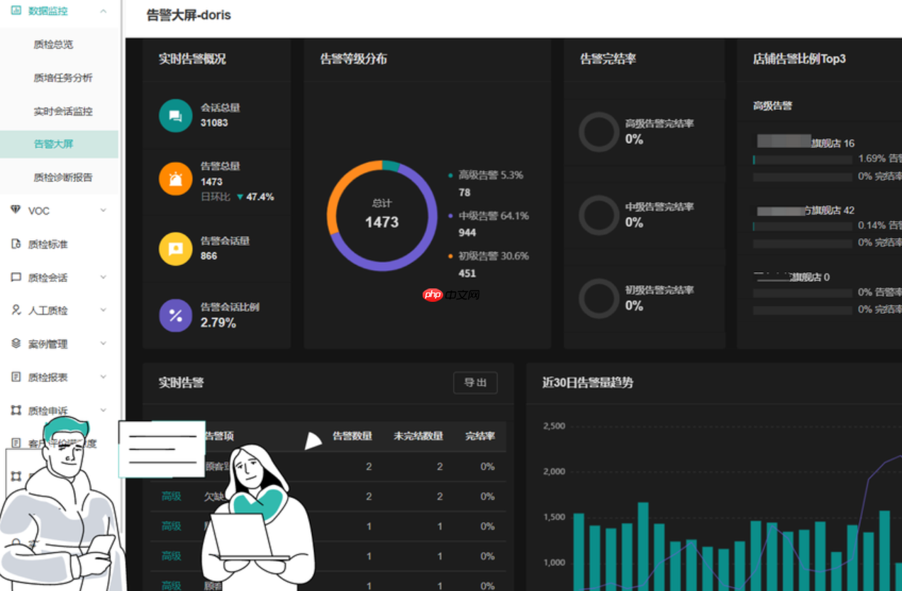This screenshot has height=591, width=902.
Task: Click the 数据监控 sidebar icon
Action: coord(16,11)
